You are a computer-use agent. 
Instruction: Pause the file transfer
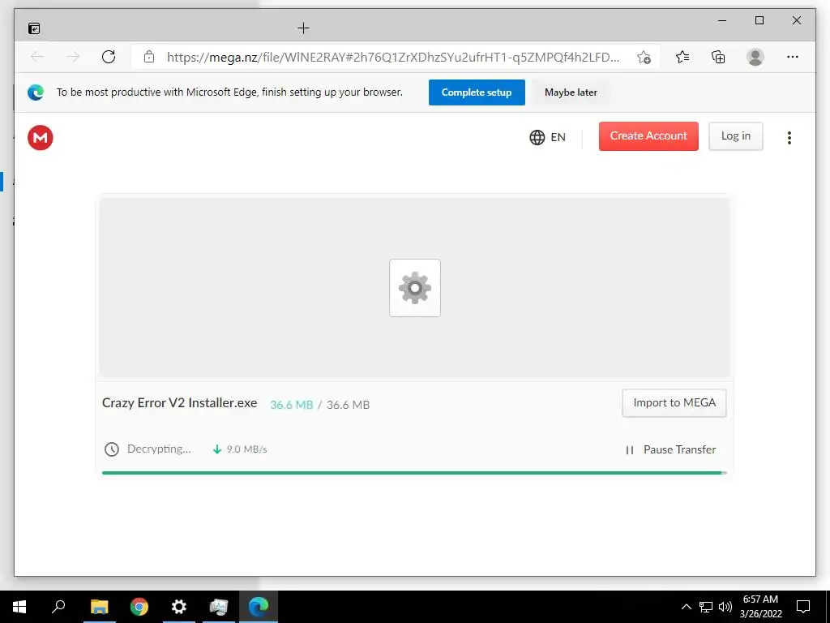pyautogui.click(x=670, y=449)
